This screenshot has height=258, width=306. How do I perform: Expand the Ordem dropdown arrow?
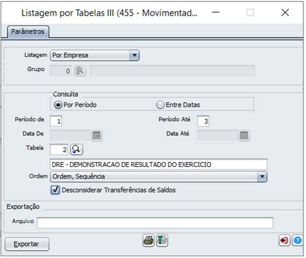pyautogui.click(x=261, y=177)
